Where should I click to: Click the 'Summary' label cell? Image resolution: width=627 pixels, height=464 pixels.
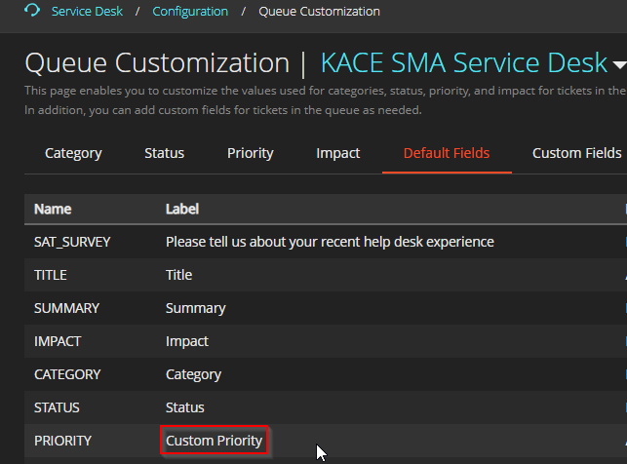click(196, 308)
